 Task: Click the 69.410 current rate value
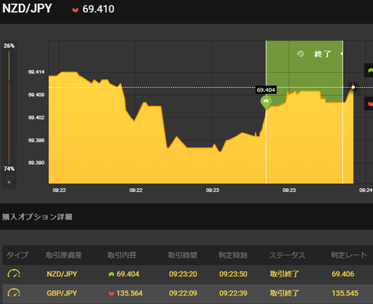(x=98, y=9)
